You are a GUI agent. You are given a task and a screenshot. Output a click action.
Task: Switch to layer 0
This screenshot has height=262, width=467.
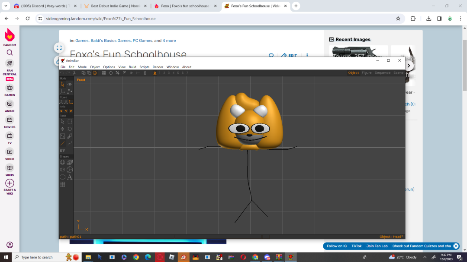click(x=155, y=73)
